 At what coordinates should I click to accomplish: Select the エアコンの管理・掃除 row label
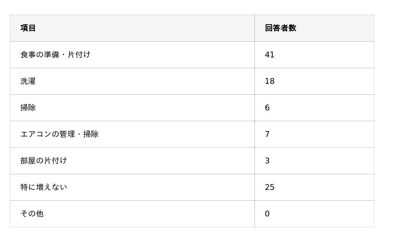tap(59, 134)
